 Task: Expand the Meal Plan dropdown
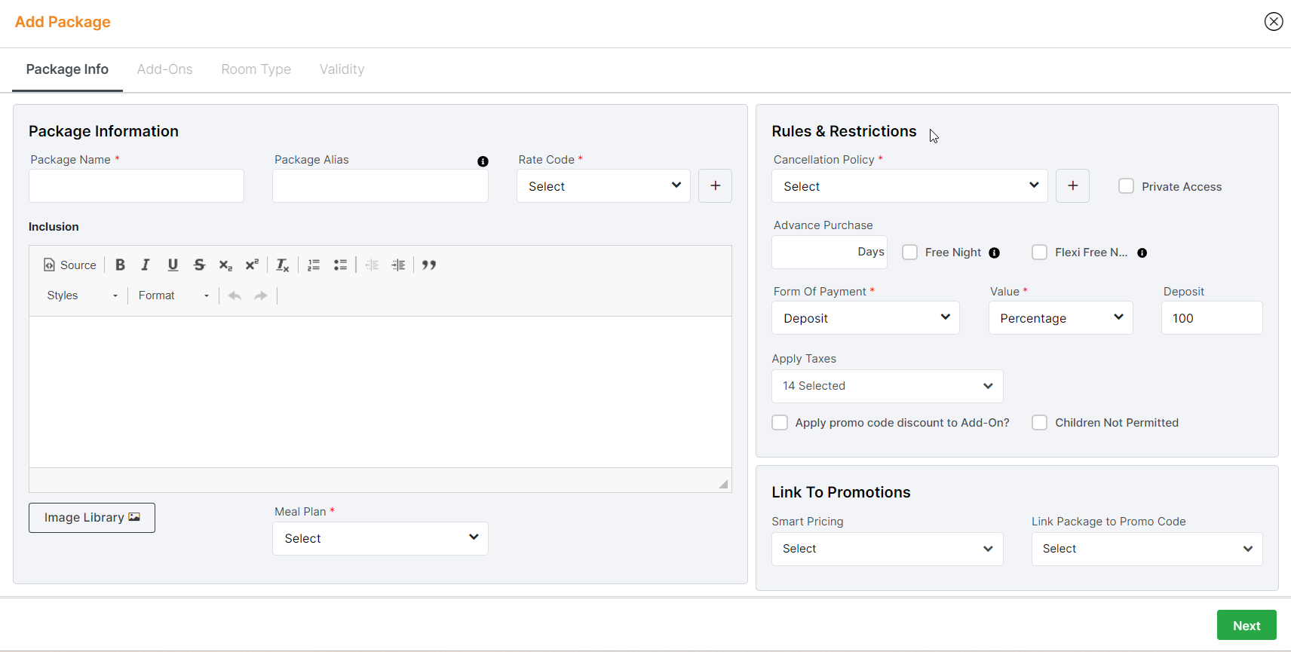(x=380, y=539)
